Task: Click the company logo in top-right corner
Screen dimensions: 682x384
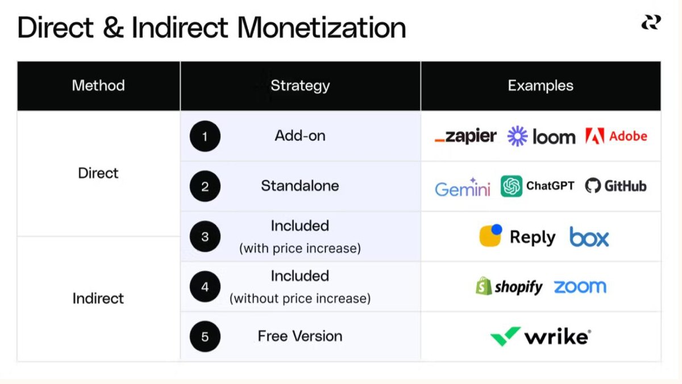Action: pos(651,23)
